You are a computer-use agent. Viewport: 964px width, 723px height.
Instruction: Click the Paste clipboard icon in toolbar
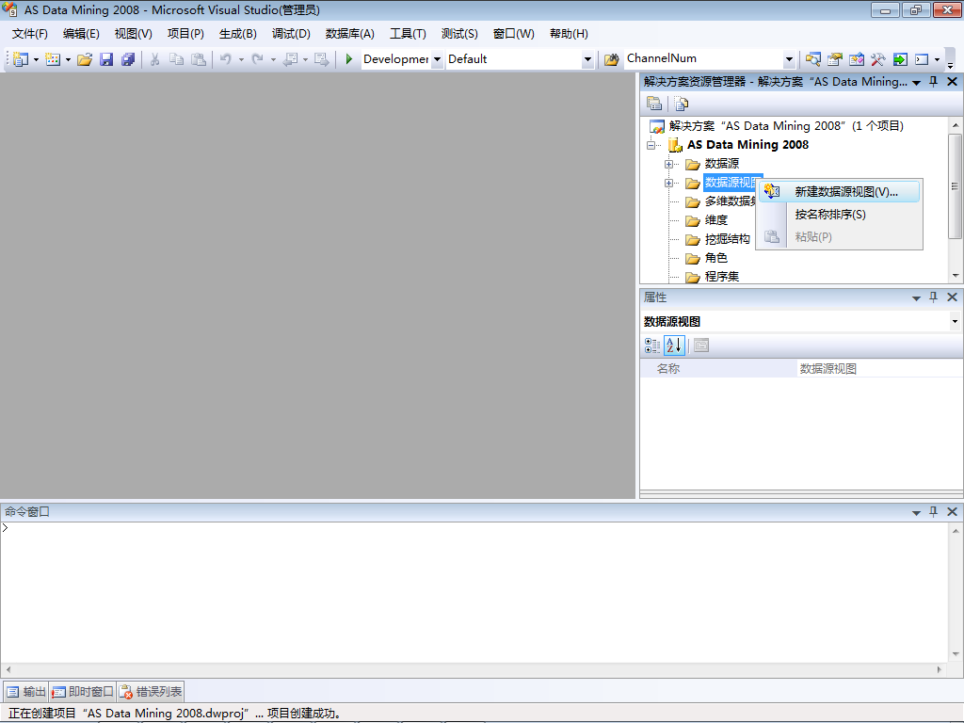[198, 59]
